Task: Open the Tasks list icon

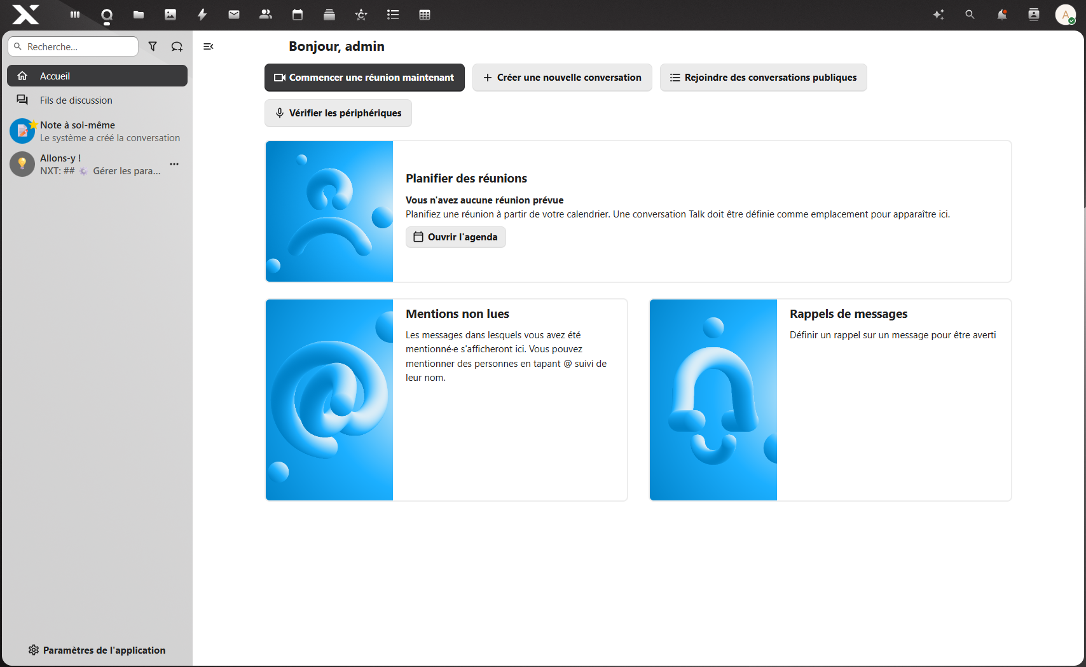Action: [393, 15]
